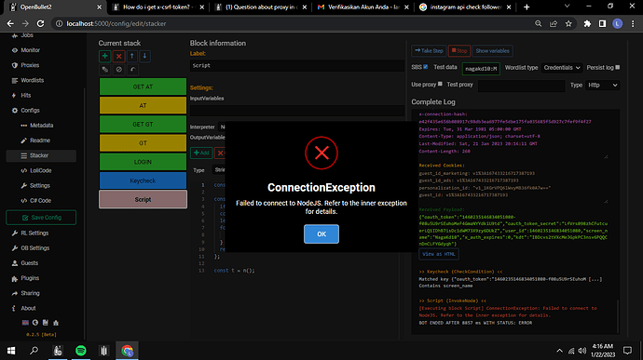The width and height of the screenshot is (643, 360).
Task: Open the Proxies page in sidebar
Action: point(30,65)
